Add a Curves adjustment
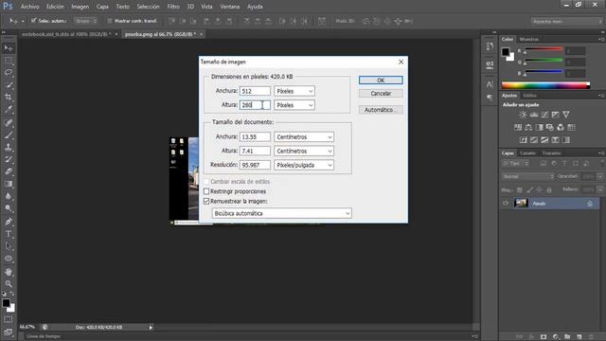Viewport: 606px width, 341px height. [544, 115]
